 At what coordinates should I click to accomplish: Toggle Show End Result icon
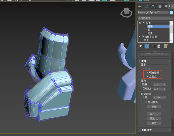click(147, 46)
